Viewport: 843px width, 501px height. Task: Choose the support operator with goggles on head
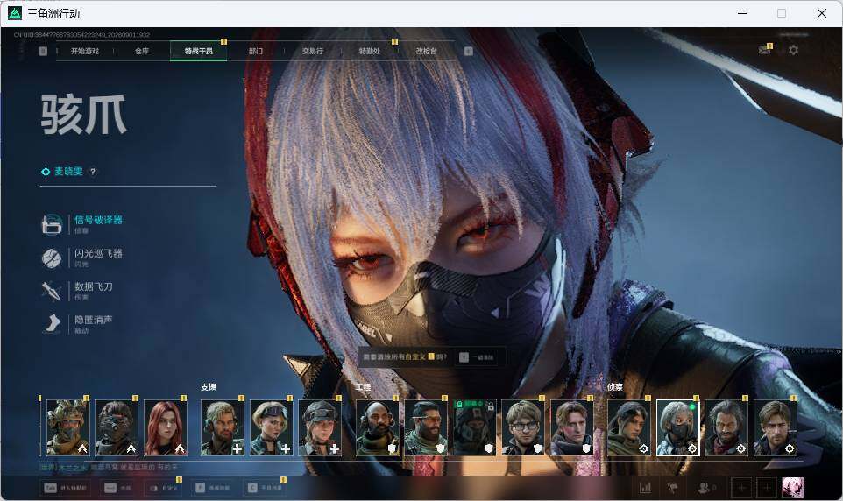[x=271, y=427]
